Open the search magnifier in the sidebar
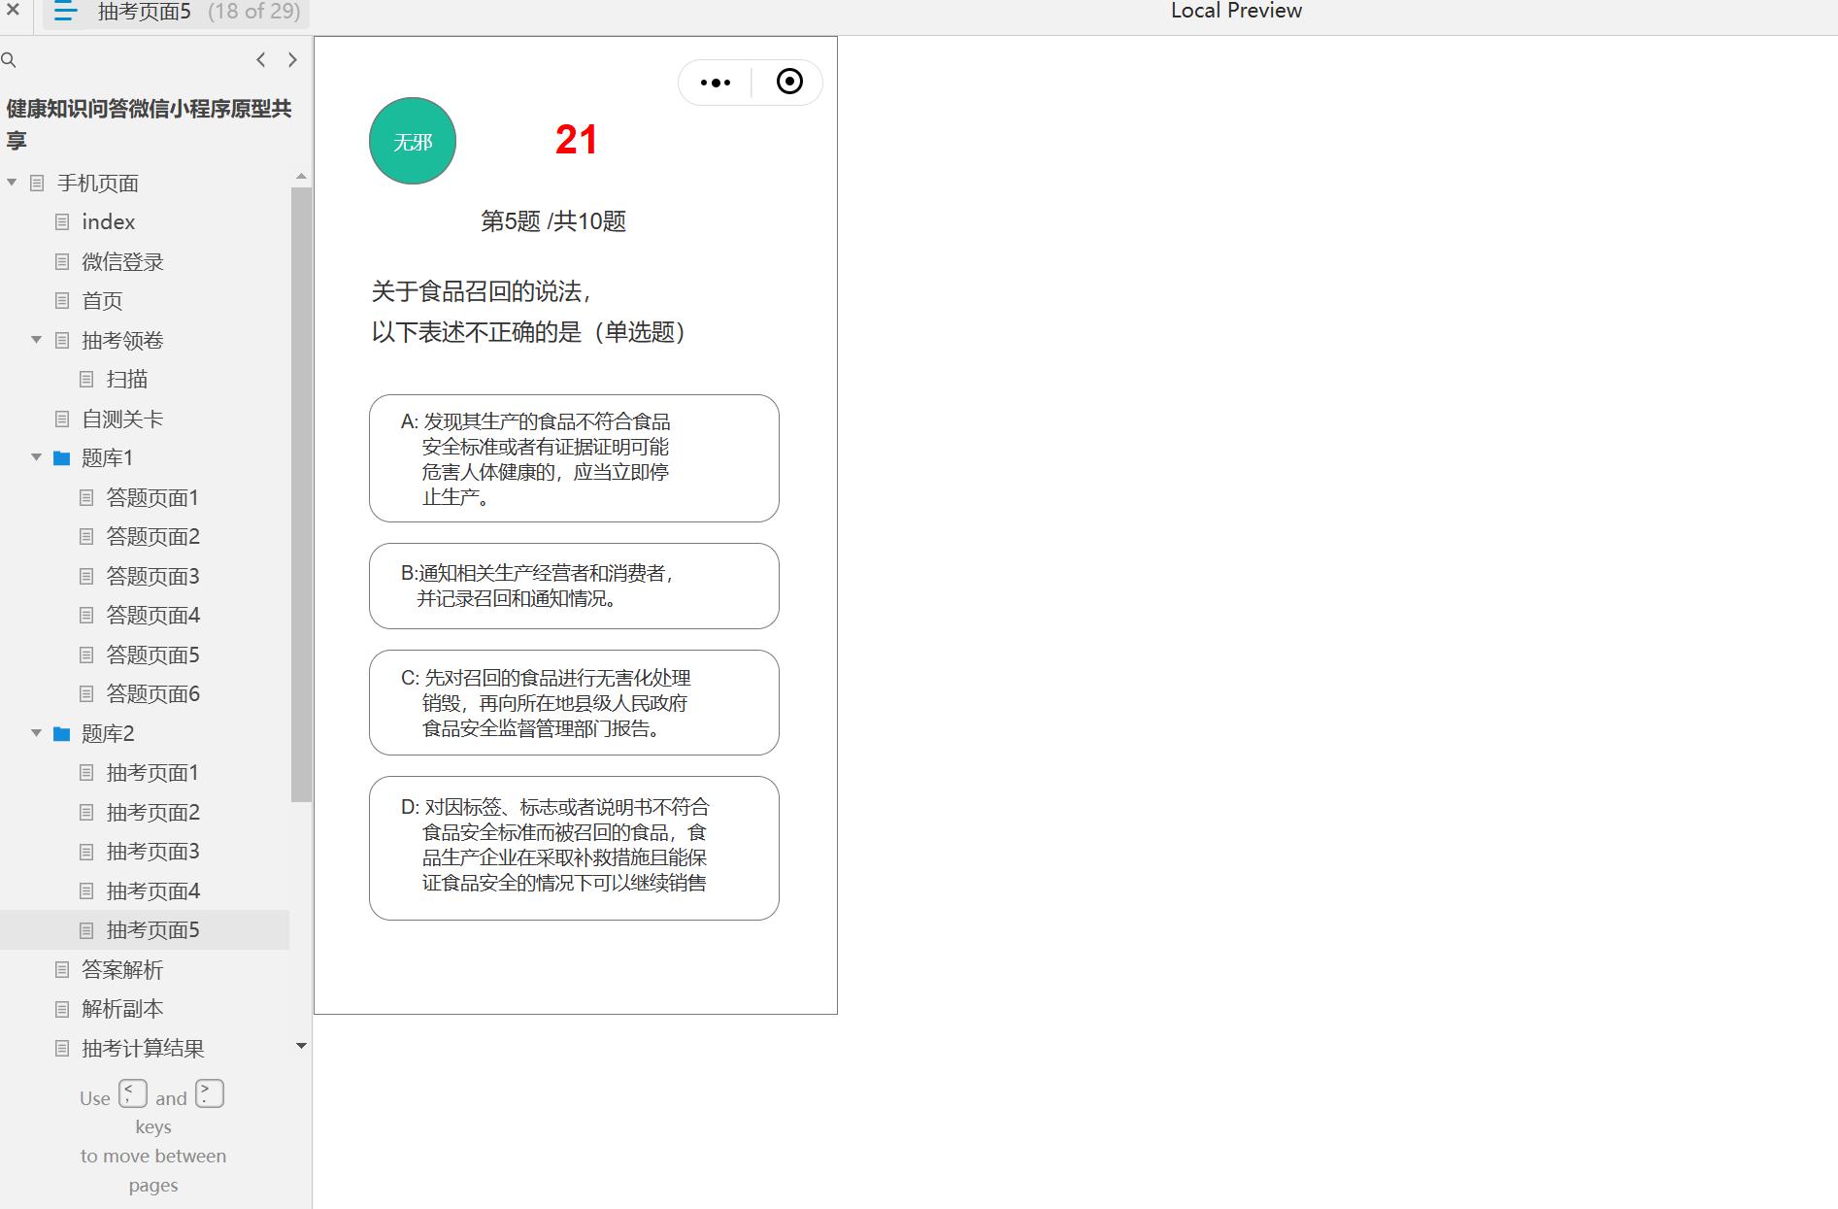 9,60
